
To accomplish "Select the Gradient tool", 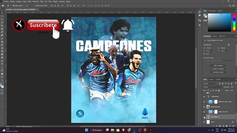I will click(x=2, y=51).
